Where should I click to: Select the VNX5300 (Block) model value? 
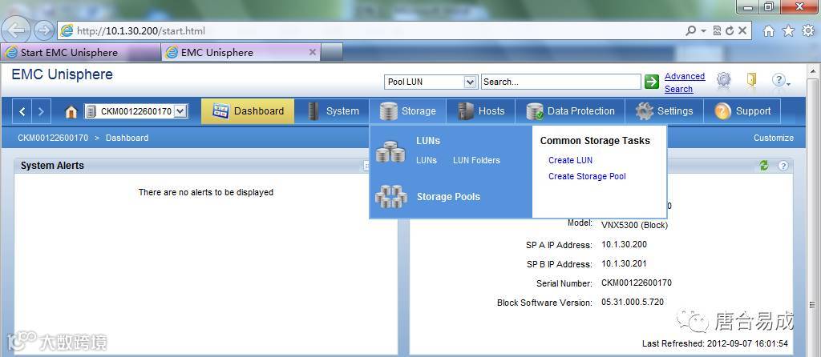pyautogui.click(x=635, y=225)
